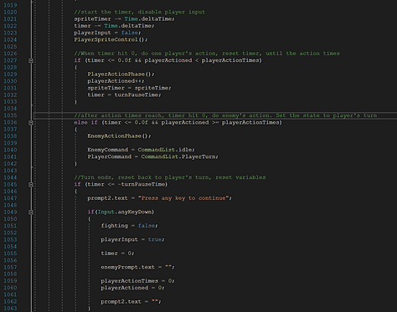Click the comment '//Turn ends, reset back to player's turn'

point(170,177)
